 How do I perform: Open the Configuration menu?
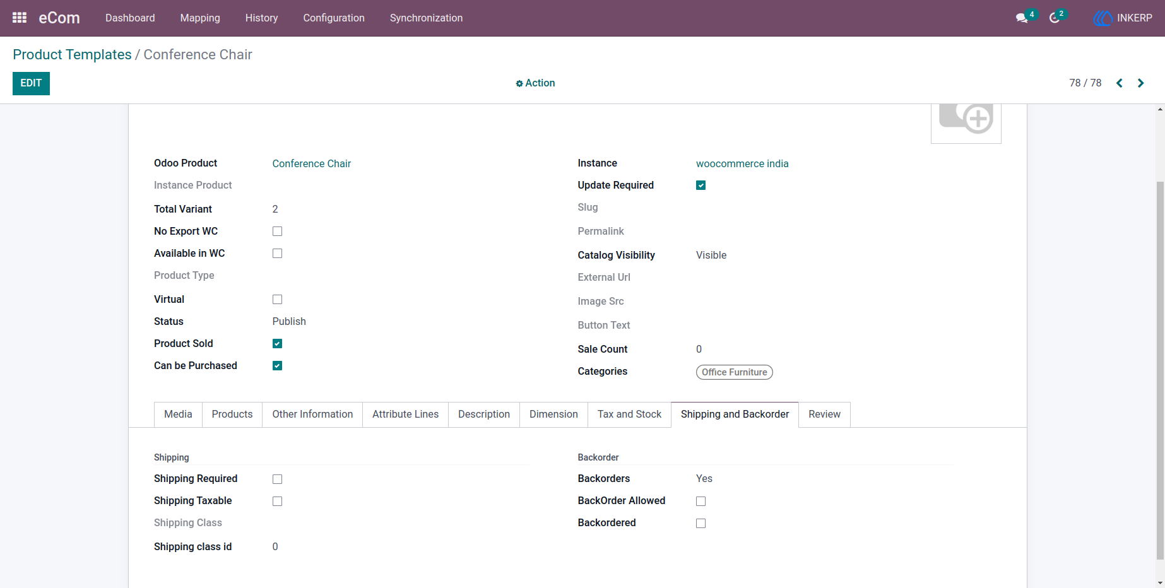point(334,18)
